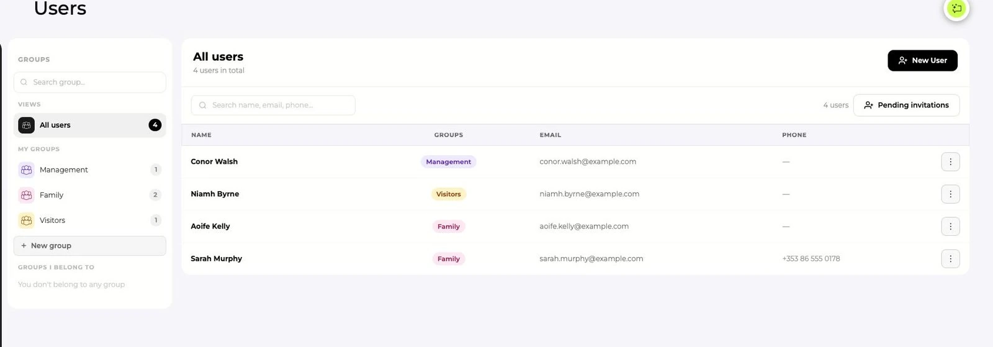
Task: Open options menu for Sarah Murphy
Action: pos(950,259)
